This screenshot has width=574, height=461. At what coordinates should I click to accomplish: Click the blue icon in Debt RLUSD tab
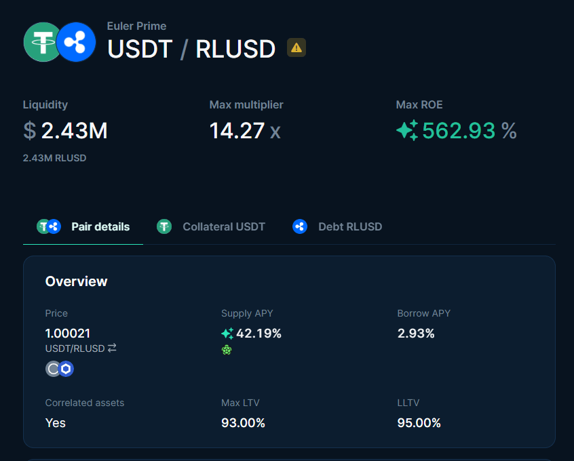pyautogui.click(x=299, y=226)
